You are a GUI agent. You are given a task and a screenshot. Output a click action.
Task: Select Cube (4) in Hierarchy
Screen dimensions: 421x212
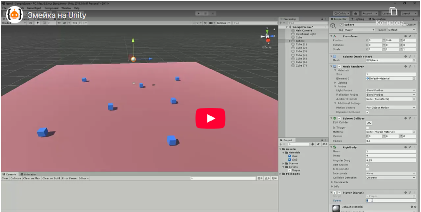(x=301, y=55)
